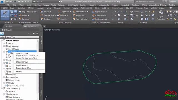
Task: Select View Frame Groups tree item
Action: (16, 86)
